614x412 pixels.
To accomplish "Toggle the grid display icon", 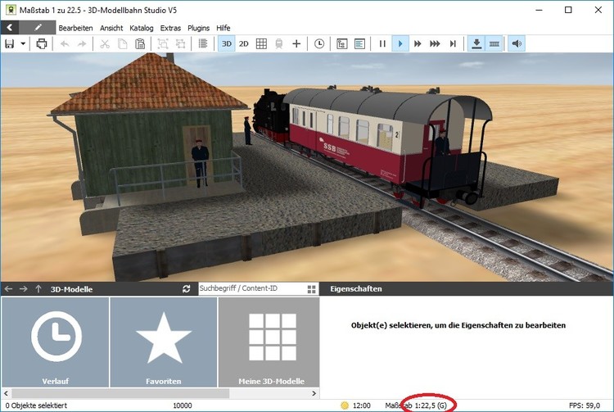I will click(261, 43).
